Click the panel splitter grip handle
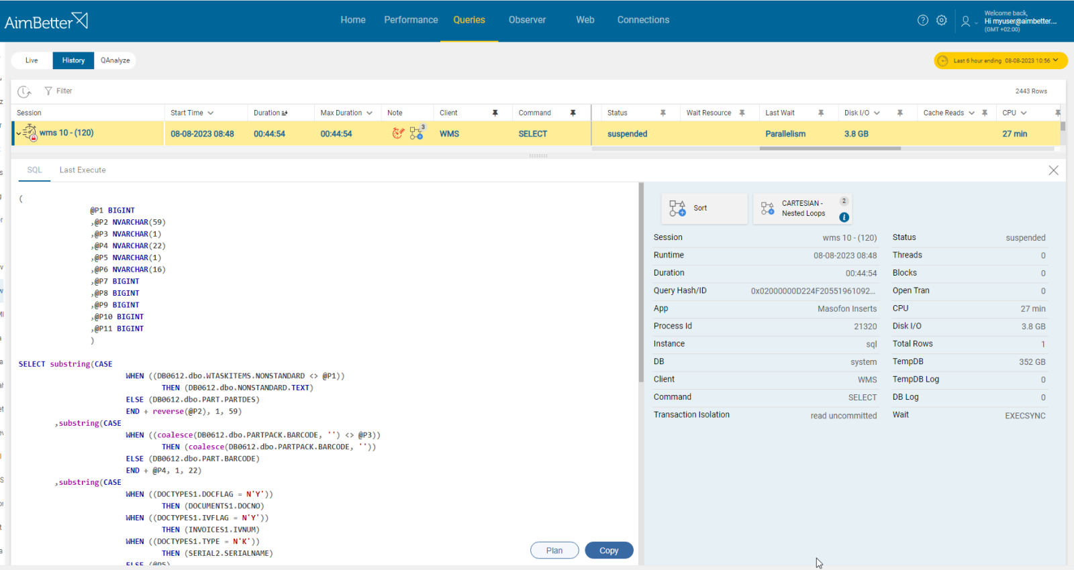 [x=538, y=156]
